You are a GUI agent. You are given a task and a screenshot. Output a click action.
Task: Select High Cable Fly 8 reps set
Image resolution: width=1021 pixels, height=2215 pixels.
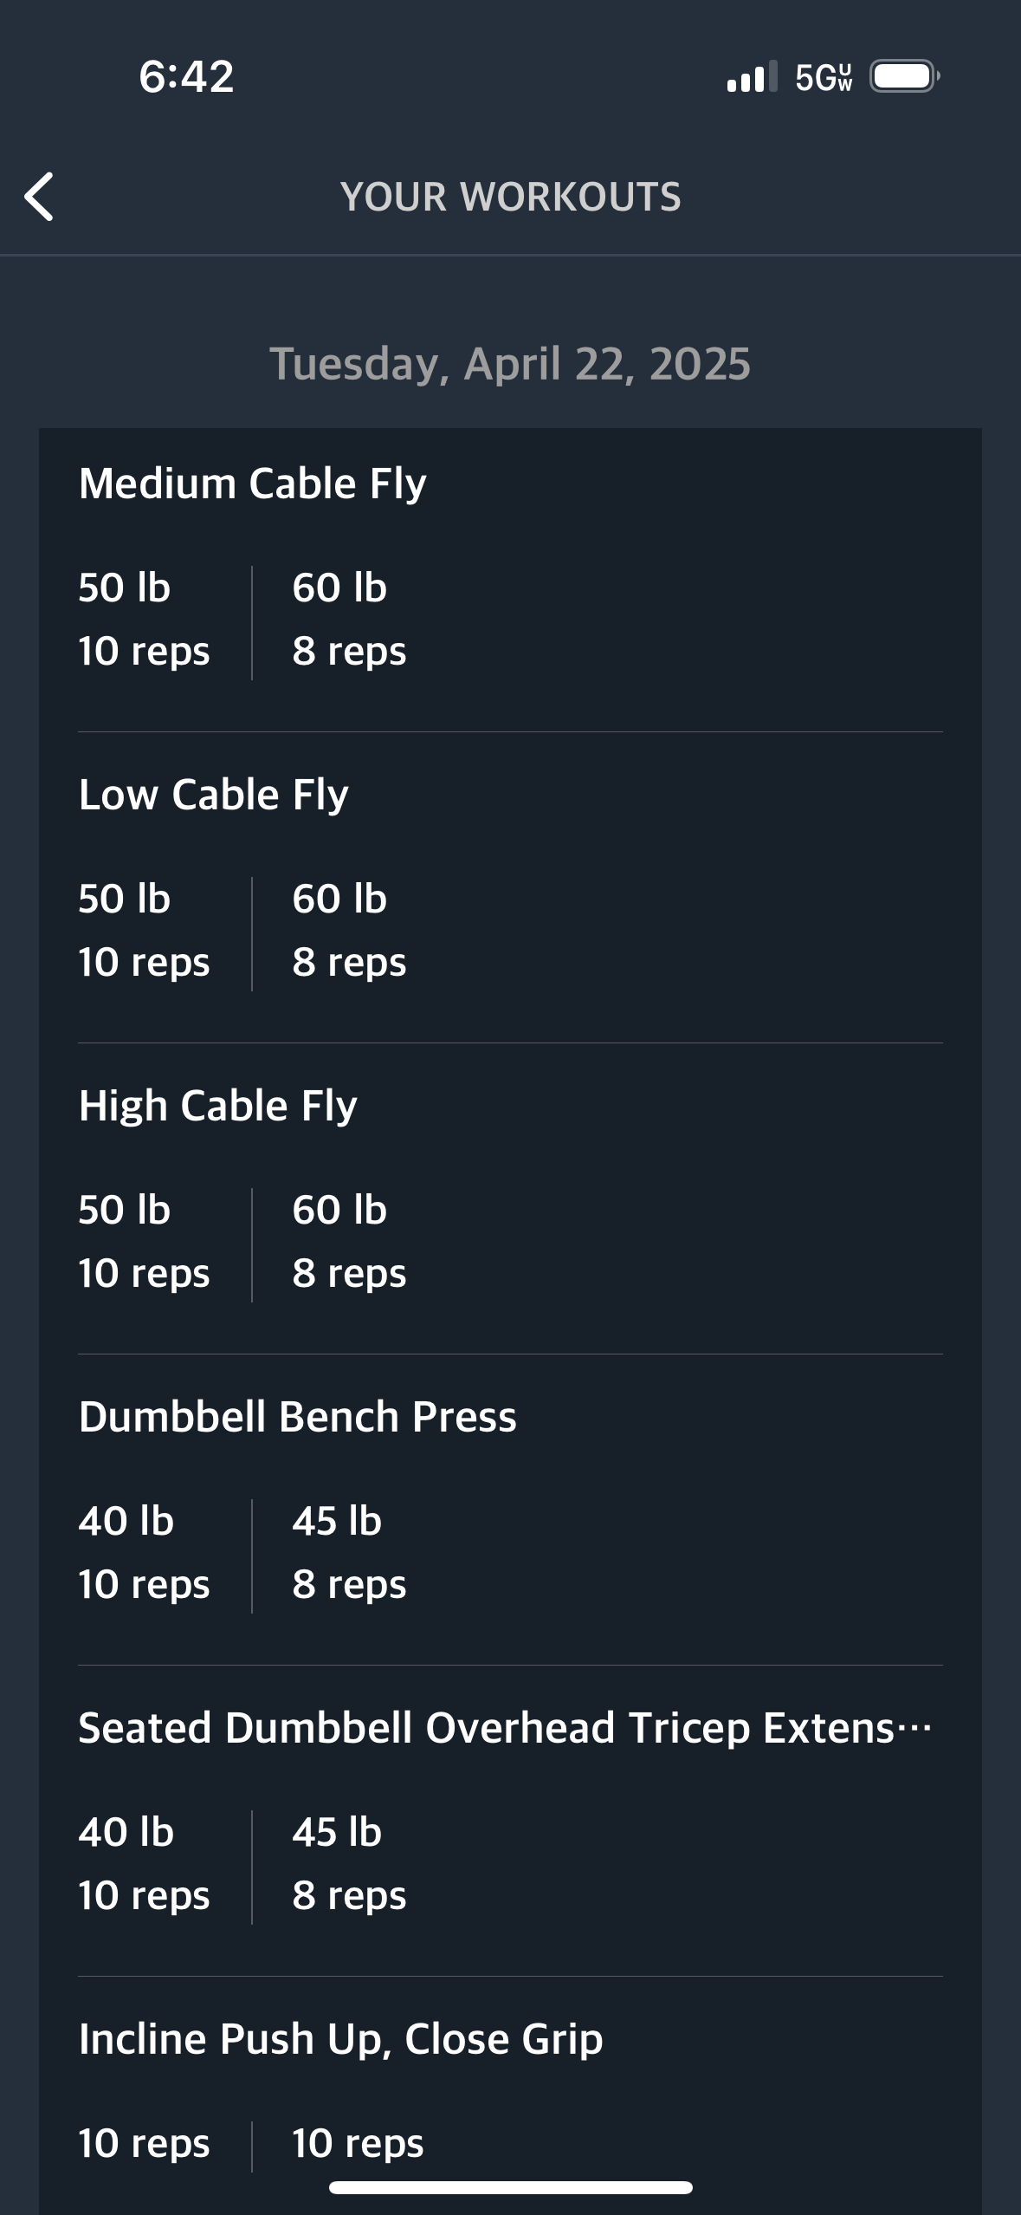349,1241
